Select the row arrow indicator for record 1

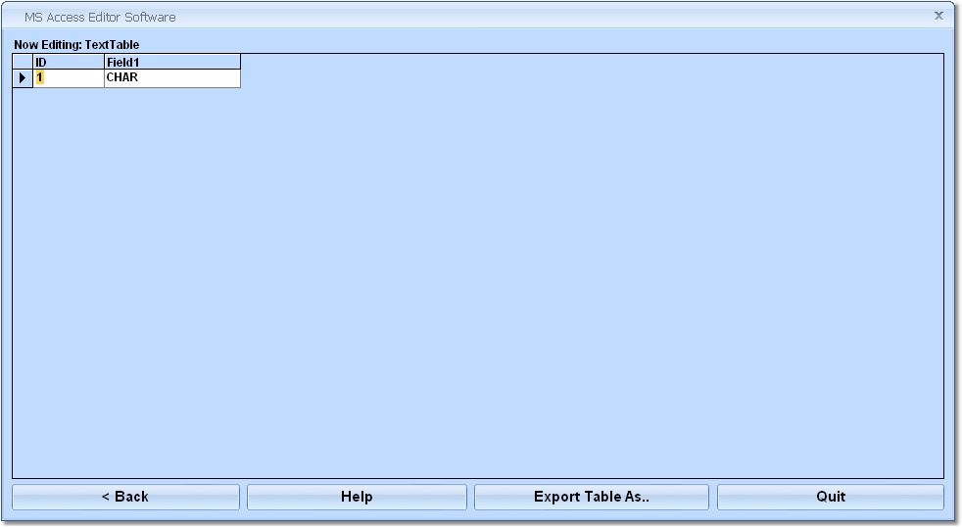click(23, 78)
